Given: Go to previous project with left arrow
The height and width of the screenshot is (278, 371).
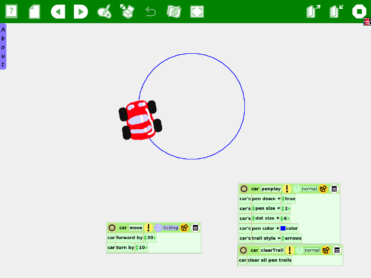Looking at the screenshot, I should click(58, 12).
